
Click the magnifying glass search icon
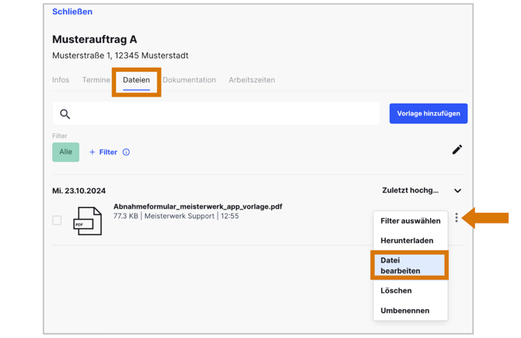click(65, 114)
